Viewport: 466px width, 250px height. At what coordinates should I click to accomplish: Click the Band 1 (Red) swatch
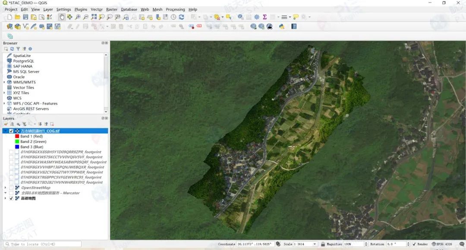point(17,136)
